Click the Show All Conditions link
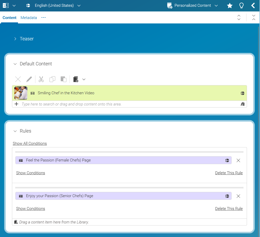The image size is (260, 237). (x=30, y=143)
